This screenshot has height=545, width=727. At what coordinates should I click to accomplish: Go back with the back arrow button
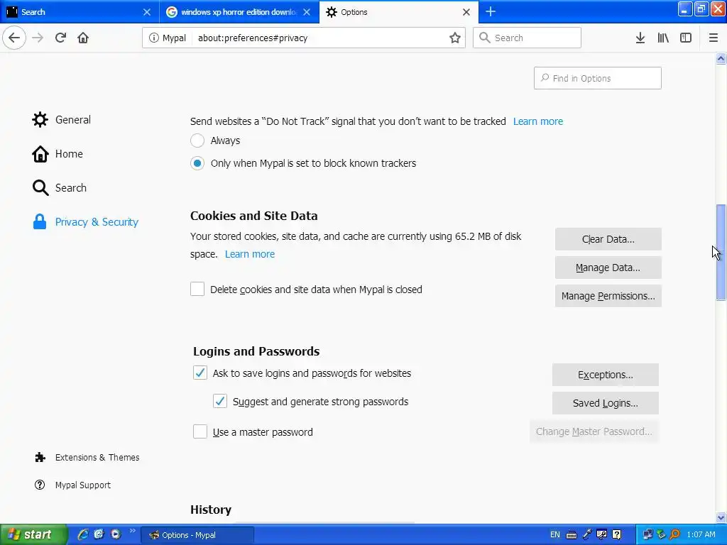[x=14, y=38]
